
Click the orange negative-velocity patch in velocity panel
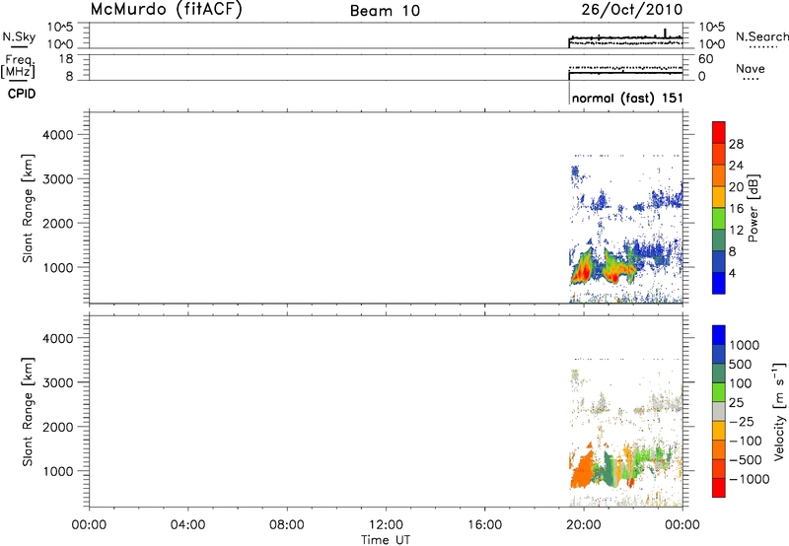[582, 472]
